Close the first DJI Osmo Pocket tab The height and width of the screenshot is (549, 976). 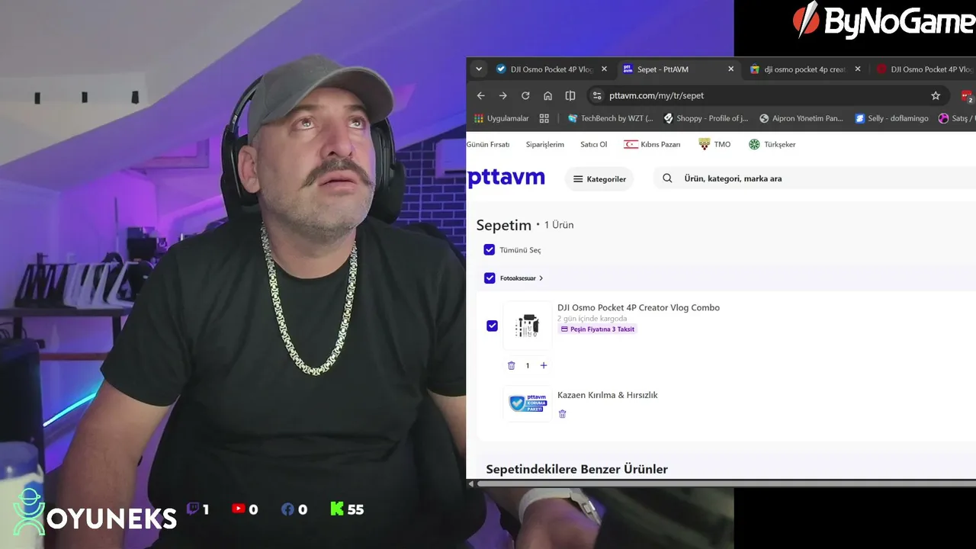point(604,69)
